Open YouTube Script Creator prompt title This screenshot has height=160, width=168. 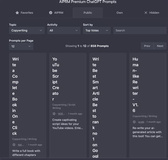point(56,79)
